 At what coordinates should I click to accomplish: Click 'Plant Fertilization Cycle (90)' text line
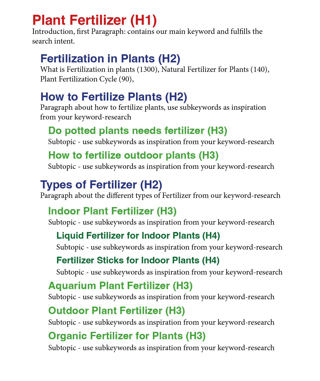(x=87, y=79)
